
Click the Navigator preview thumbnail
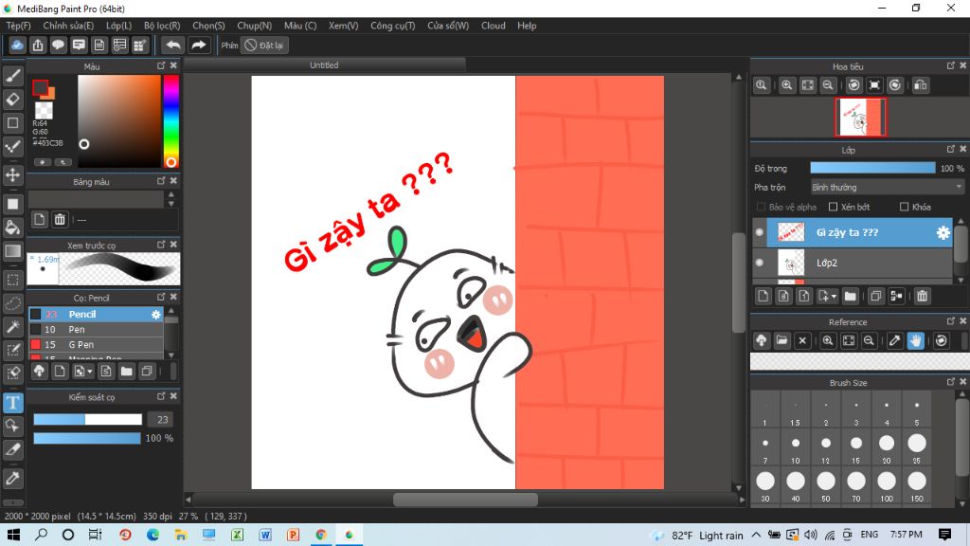point(860,117)
